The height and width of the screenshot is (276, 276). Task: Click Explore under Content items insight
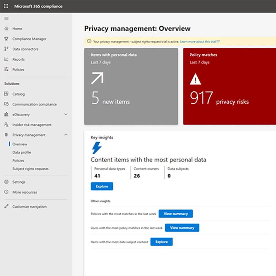tap(102, 186)
